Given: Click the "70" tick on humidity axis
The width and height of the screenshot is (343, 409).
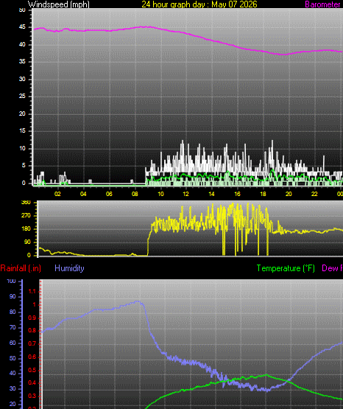Looking at the screenshot, I should point(13,327).
